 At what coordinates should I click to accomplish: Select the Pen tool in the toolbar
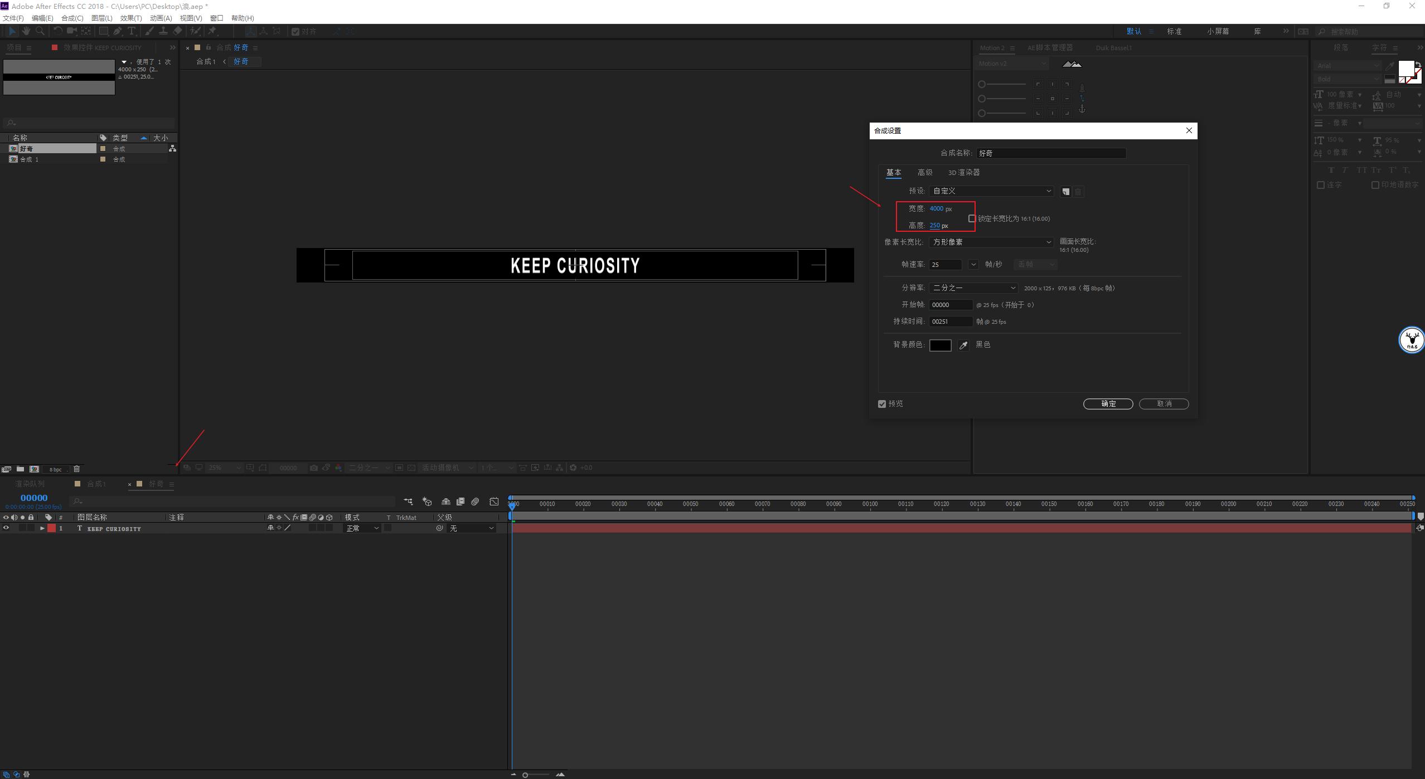click(x=117, y=31)
